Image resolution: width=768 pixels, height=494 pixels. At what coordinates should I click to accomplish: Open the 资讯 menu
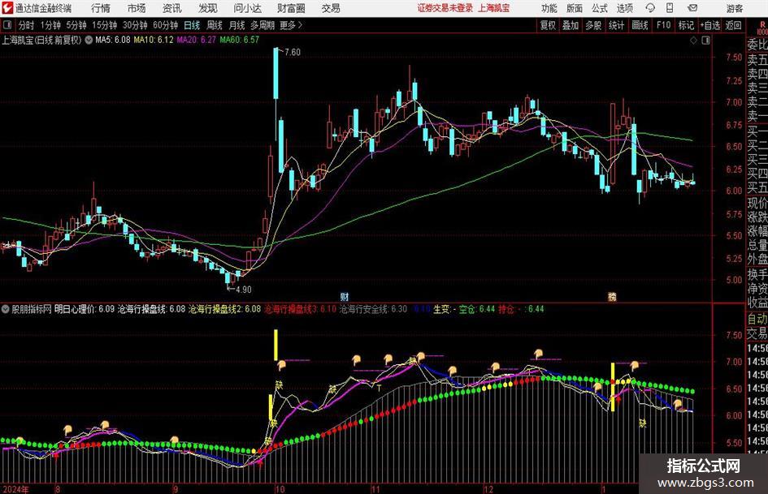click(172, 8)
